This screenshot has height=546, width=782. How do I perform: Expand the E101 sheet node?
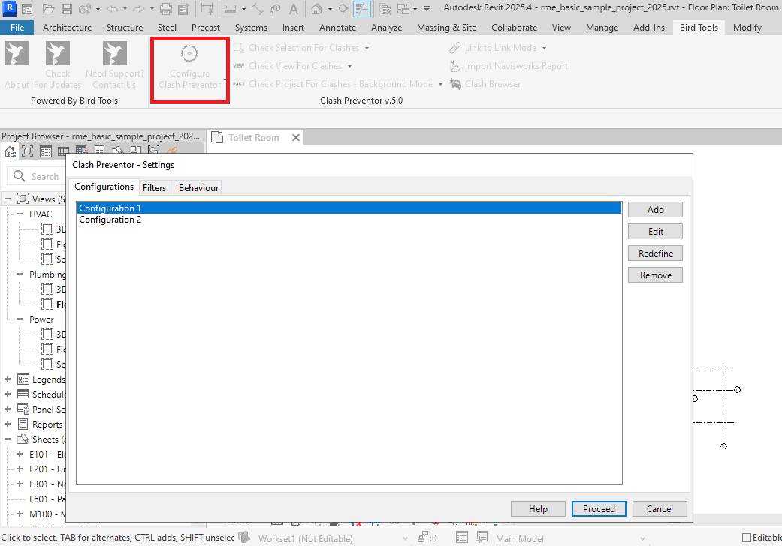(20, 454)
